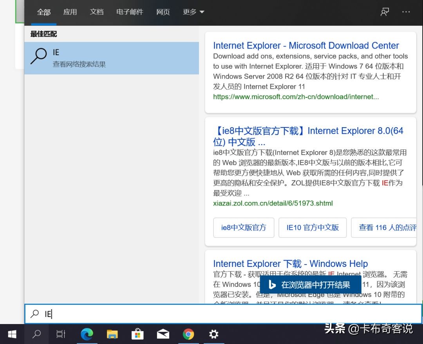Viewport: 423px width, 344px height.
Task: Click the IE10 官方中文版 button
Action: 313,227
